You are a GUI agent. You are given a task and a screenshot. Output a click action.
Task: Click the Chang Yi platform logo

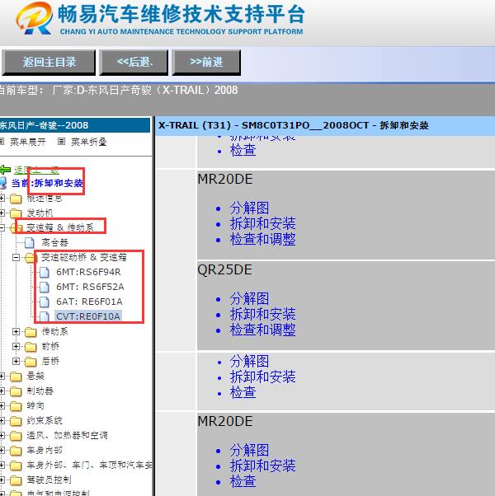[x=34, y=18]
